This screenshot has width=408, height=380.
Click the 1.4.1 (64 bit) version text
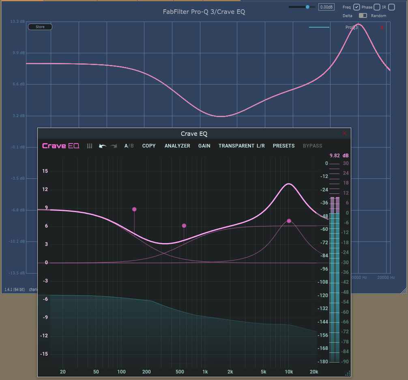[15, 289]
